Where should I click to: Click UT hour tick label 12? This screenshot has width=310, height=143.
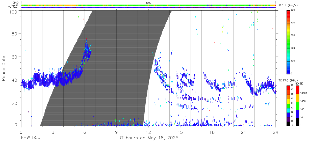(148, 132)
